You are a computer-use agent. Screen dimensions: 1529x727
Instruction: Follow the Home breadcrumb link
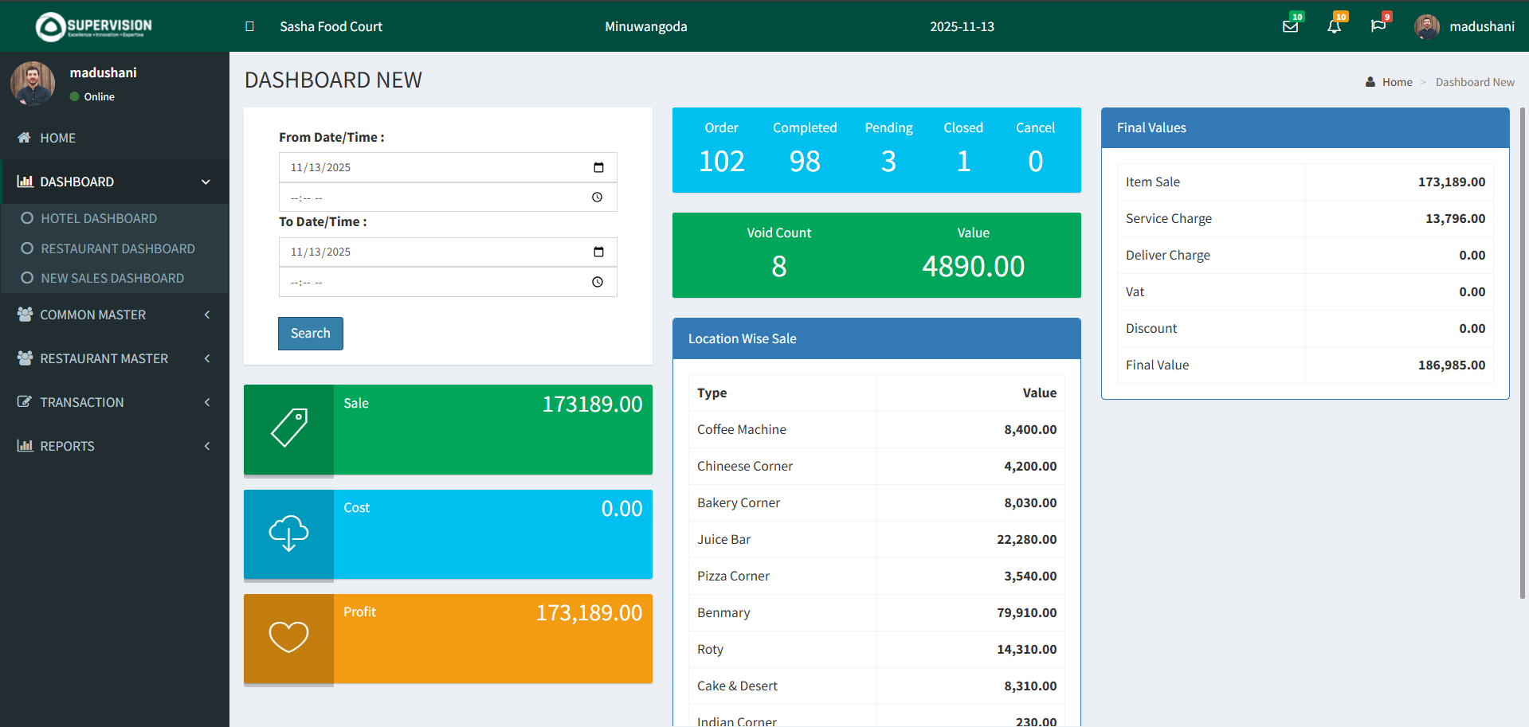[x=1397, y=82]
